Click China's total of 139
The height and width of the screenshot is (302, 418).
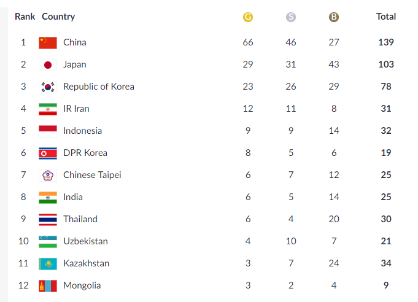click(385, 42)
